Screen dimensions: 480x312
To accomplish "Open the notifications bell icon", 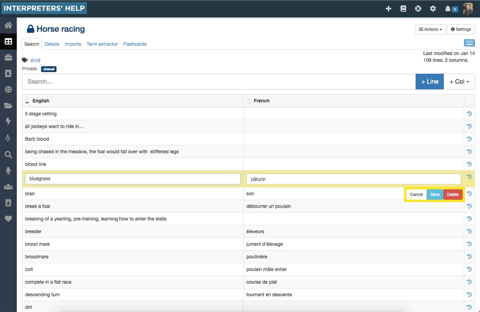I will tap(448, 9).
